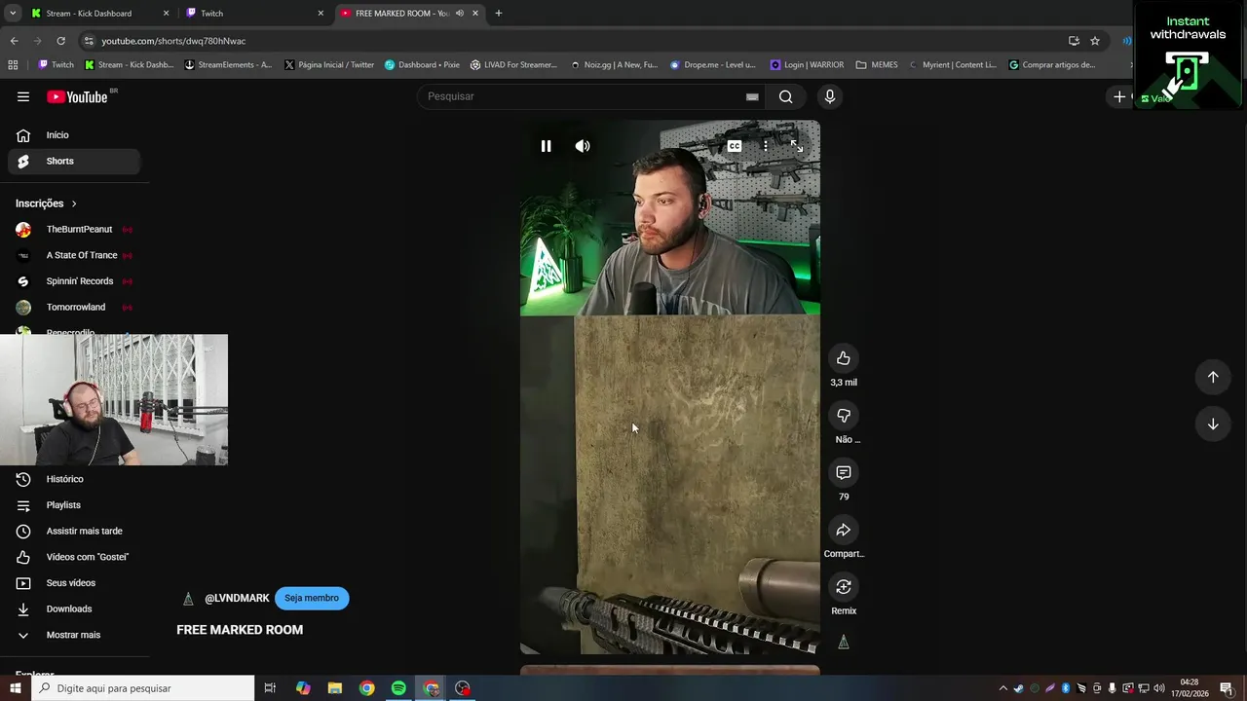Click the search magnifier button
Viewport: 1247px width, 701px height.
785,96
